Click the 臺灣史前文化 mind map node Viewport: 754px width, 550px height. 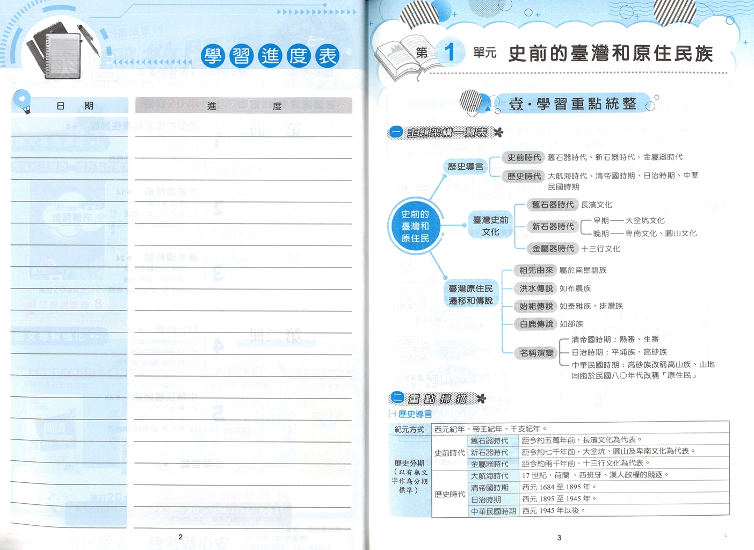pyautogui.click(x=490, y=226)
